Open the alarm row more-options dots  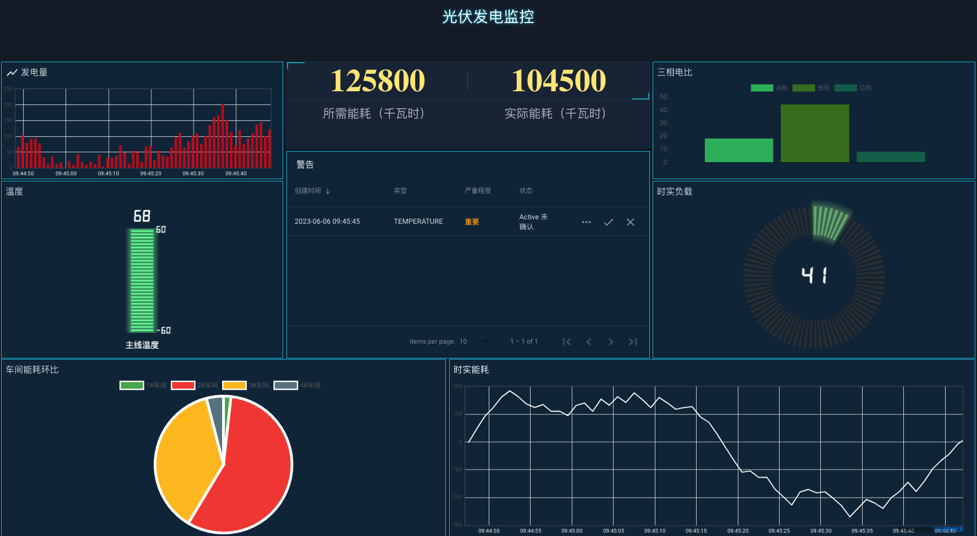tap(586, 222)
